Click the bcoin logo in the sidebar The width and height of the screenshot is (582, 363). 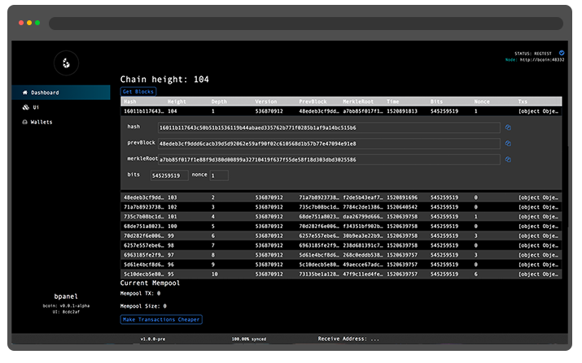pos(66,63)
